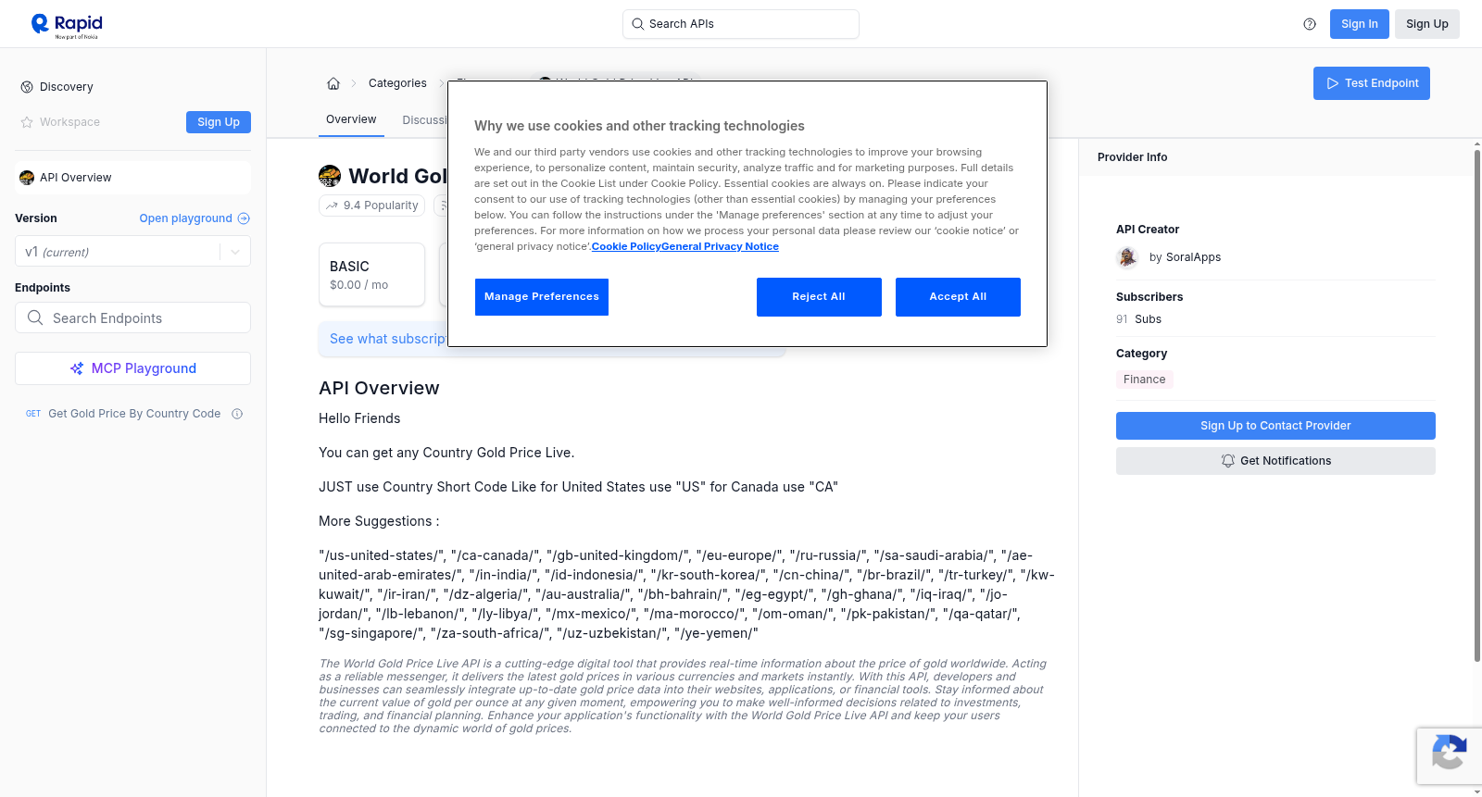
Task: Open the help question mark icon
Action: tap(1310, 24)
